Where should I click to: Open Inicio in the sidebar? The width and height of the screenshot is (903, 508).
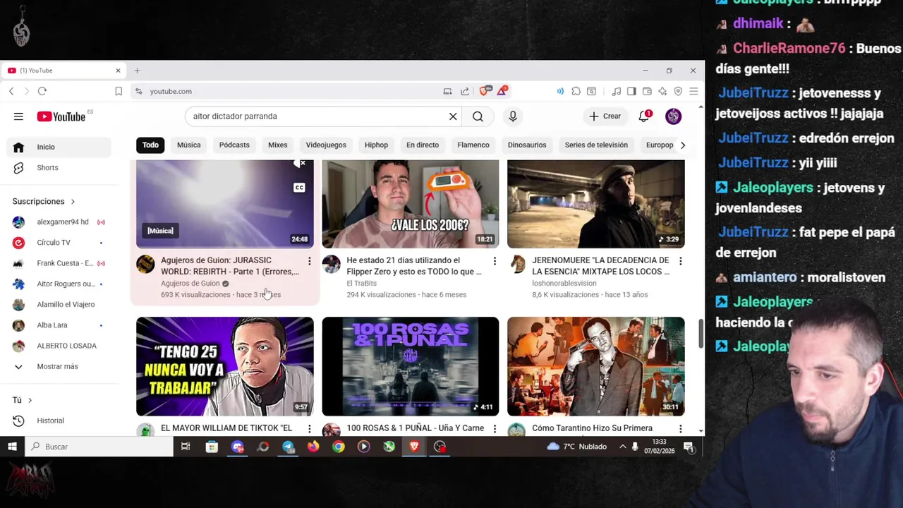[59, 147]
